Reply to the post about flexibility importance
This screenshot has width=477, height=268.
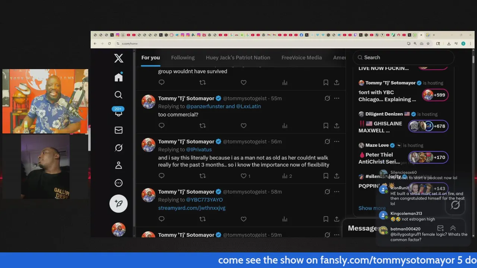pos(161,176)
